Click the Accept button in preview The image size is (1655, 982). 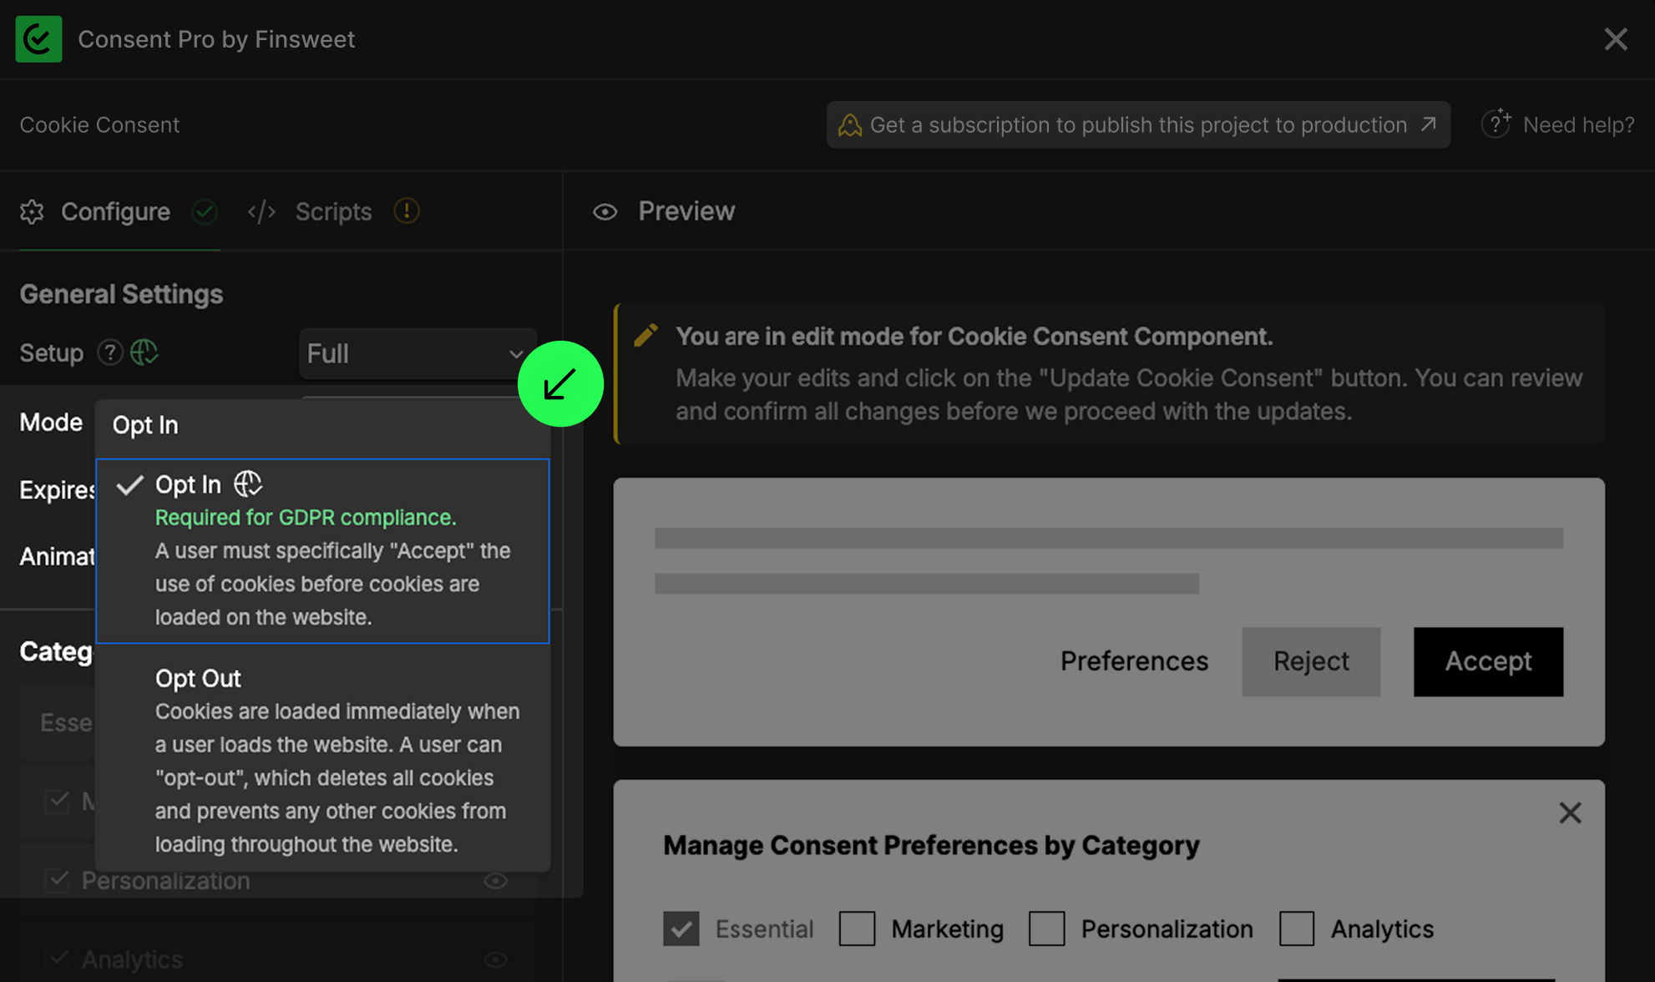[x=1488, y=661]
